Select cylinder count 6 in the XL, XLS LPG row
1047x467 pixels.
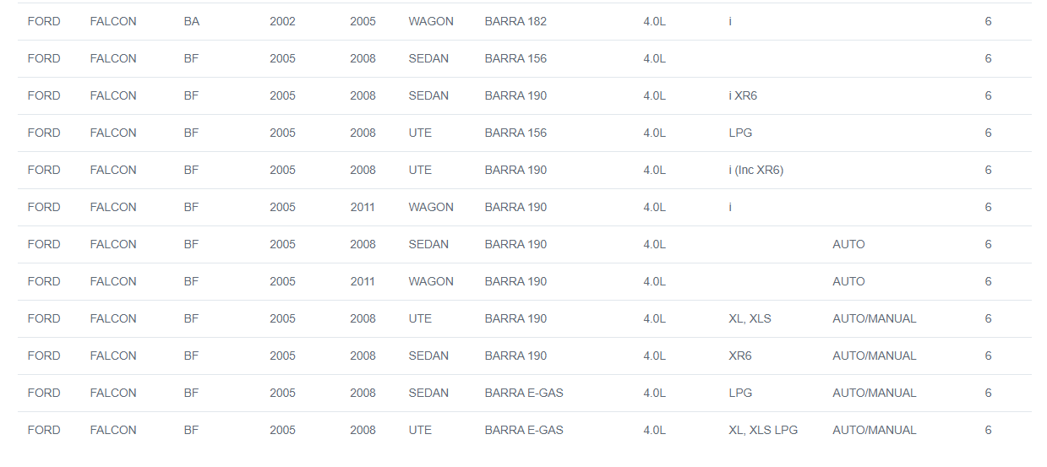[x=988, y=430]
